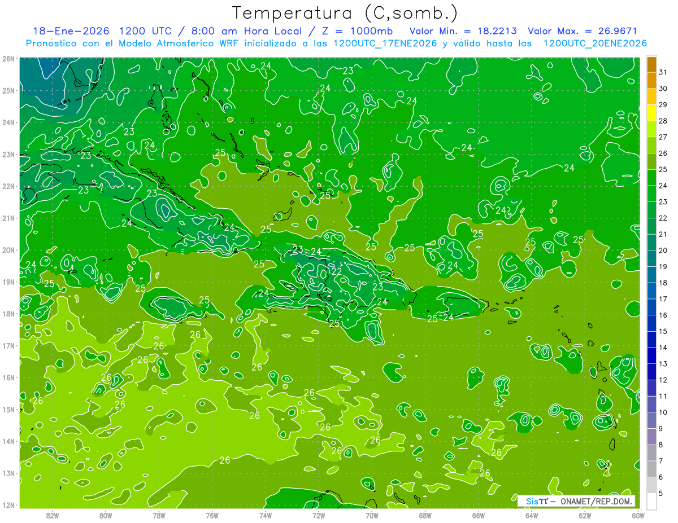This screenshot has width=678, height=523.
Task: Click the "26N" latitude axis label
Action: (x=8, y=59)
